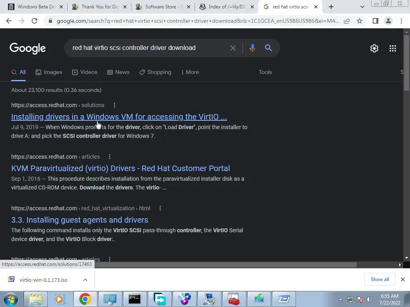The image size is (410, 307).
Task: Open the search Tools options
Action: 265,72
